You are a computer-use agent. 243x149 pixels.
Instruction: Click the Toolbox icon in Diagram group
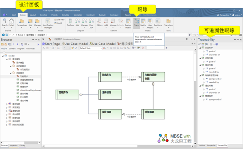[x=70, y=22]
